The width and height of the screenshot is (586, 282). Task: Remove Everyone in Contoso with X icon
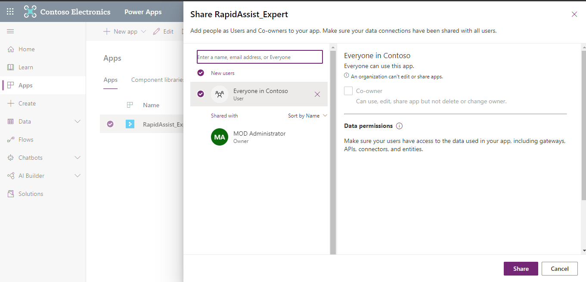(317, 94)
